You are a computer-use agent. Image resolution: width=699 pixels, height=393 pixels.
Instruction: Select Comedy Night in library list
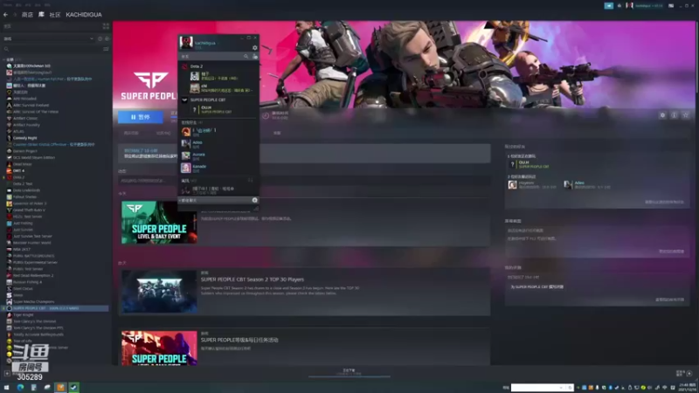pos(25,138)
